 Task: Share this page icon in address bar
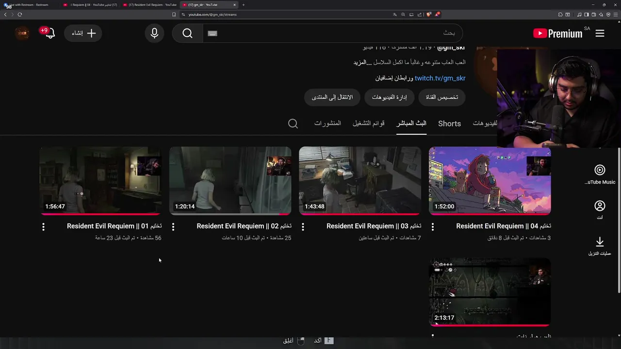[x=420, y=15]
